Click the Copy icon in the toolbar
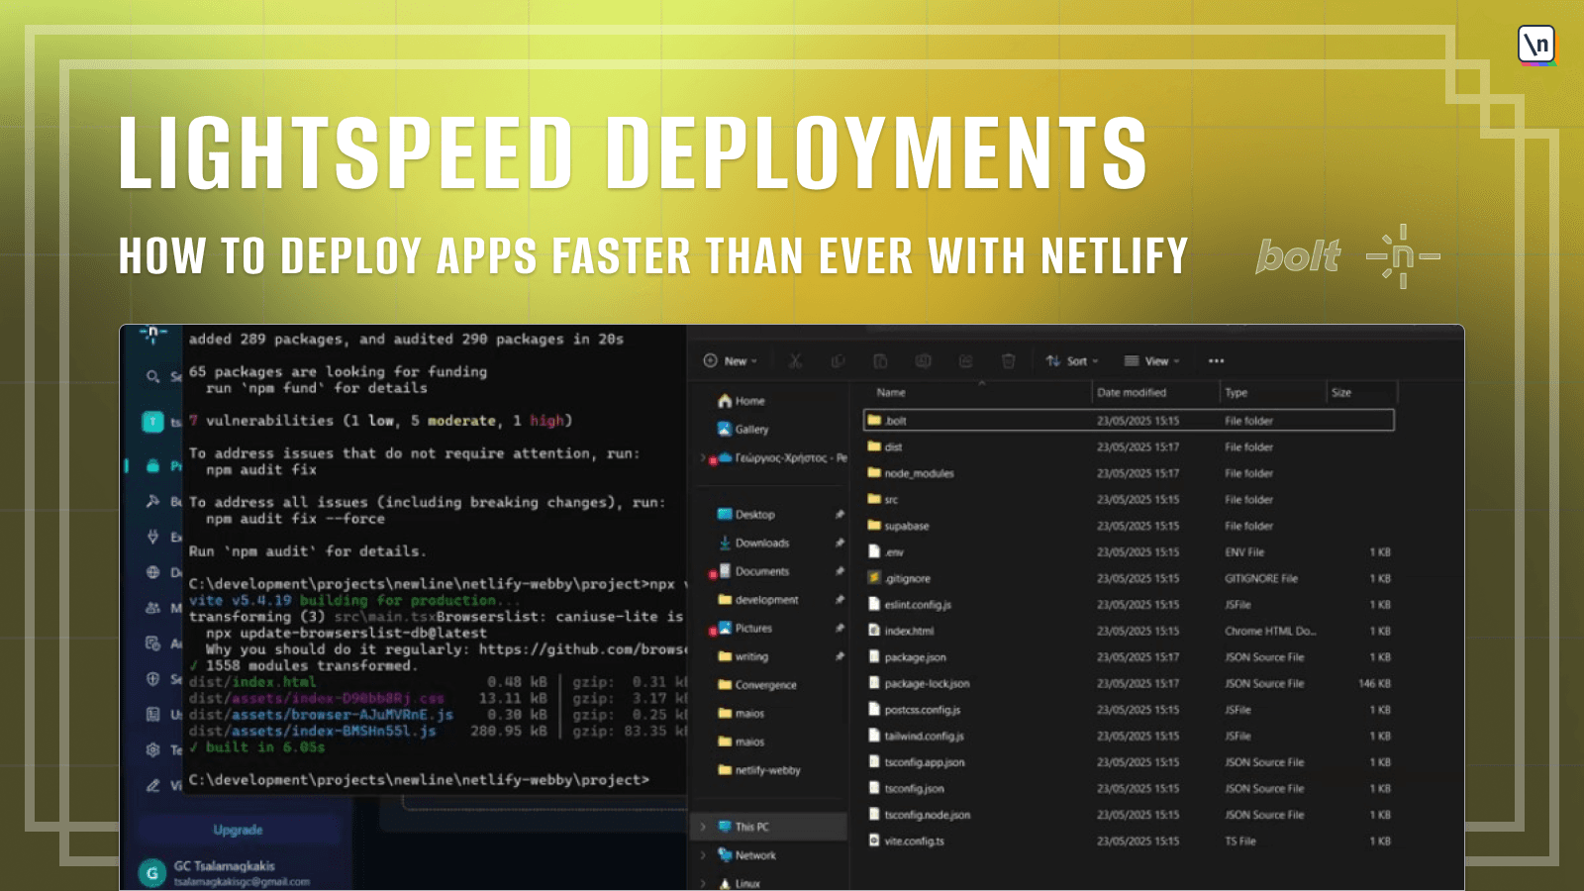1584x891 pixels. [x=838, y=361]
